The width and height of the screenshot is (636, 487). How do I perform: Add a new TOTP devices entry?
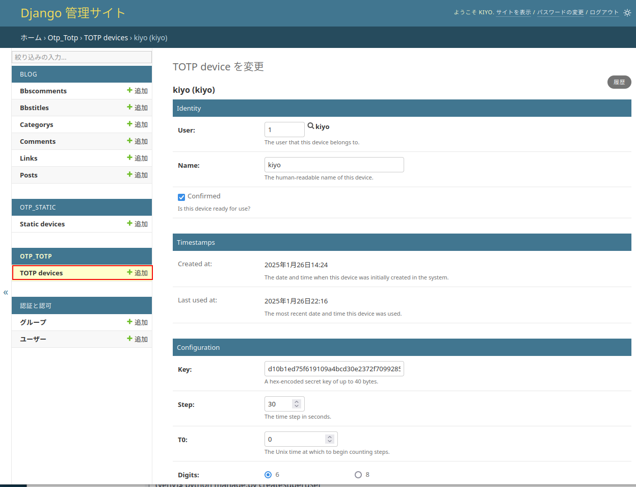pyautogui.click(x=137, y=273)
